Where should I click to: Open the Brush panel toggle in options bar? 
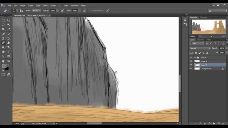[21, 11]
